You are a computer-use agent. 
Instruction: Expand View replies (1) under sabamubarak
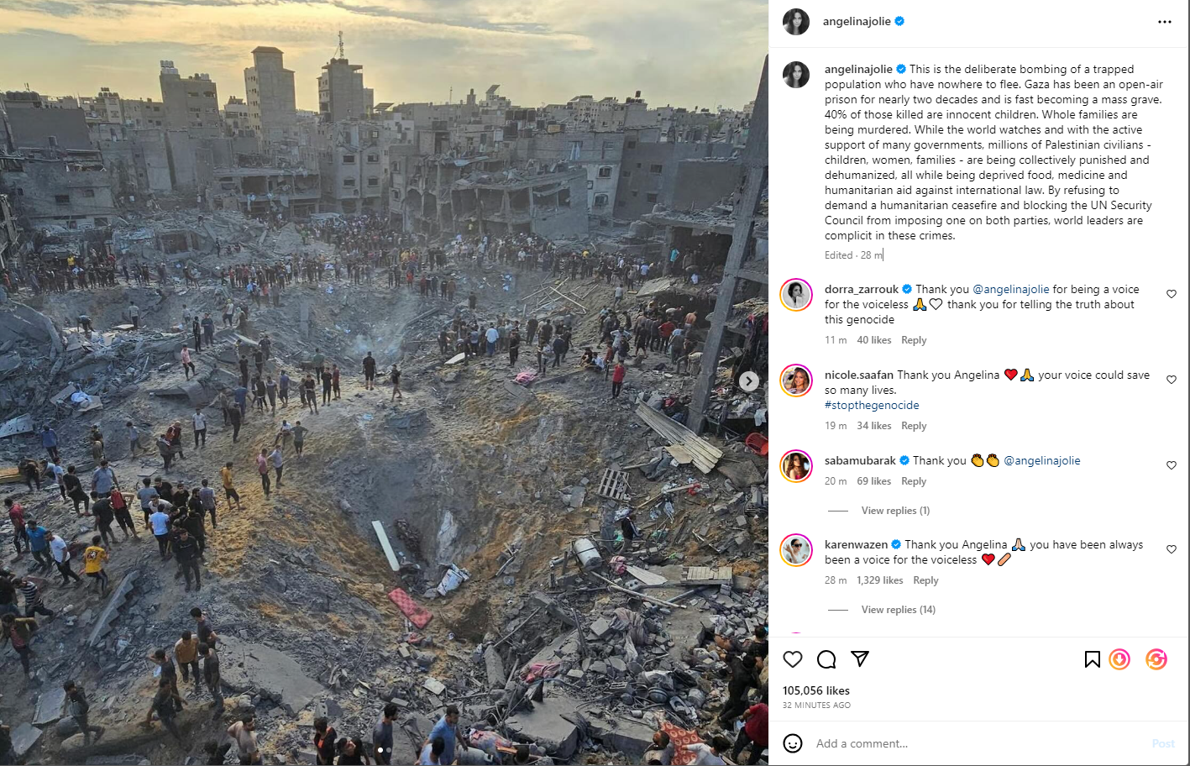pos(895,511)
